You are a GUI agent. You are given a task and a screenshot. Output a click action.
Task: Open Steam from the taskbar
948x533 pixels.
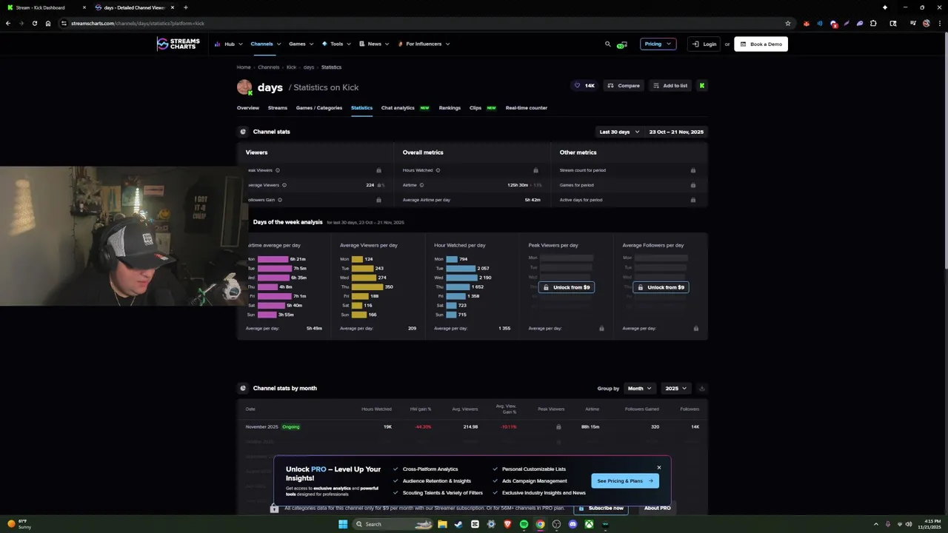tap(458, 524)
